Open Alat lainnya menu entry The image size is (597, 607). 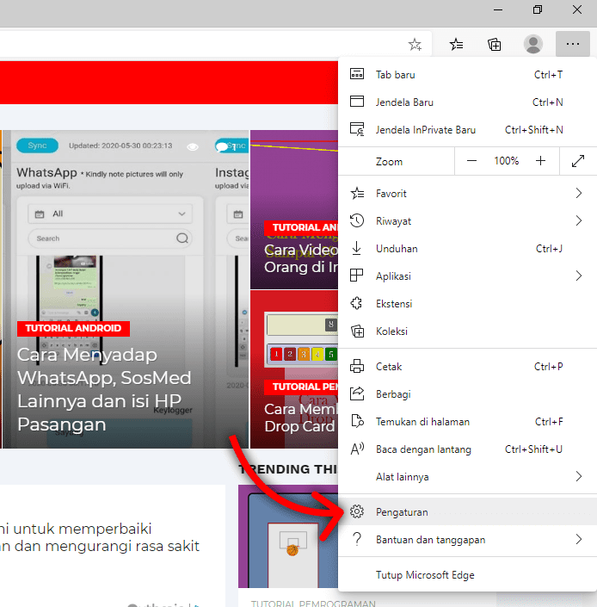coord(467,476)
